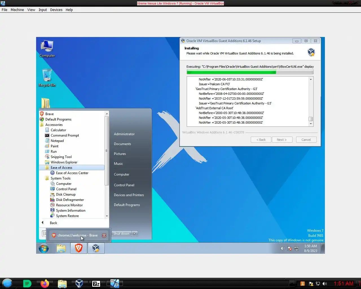Click host file manager taskbar icon
Screen dimensions: 361x289
(62, 284)
